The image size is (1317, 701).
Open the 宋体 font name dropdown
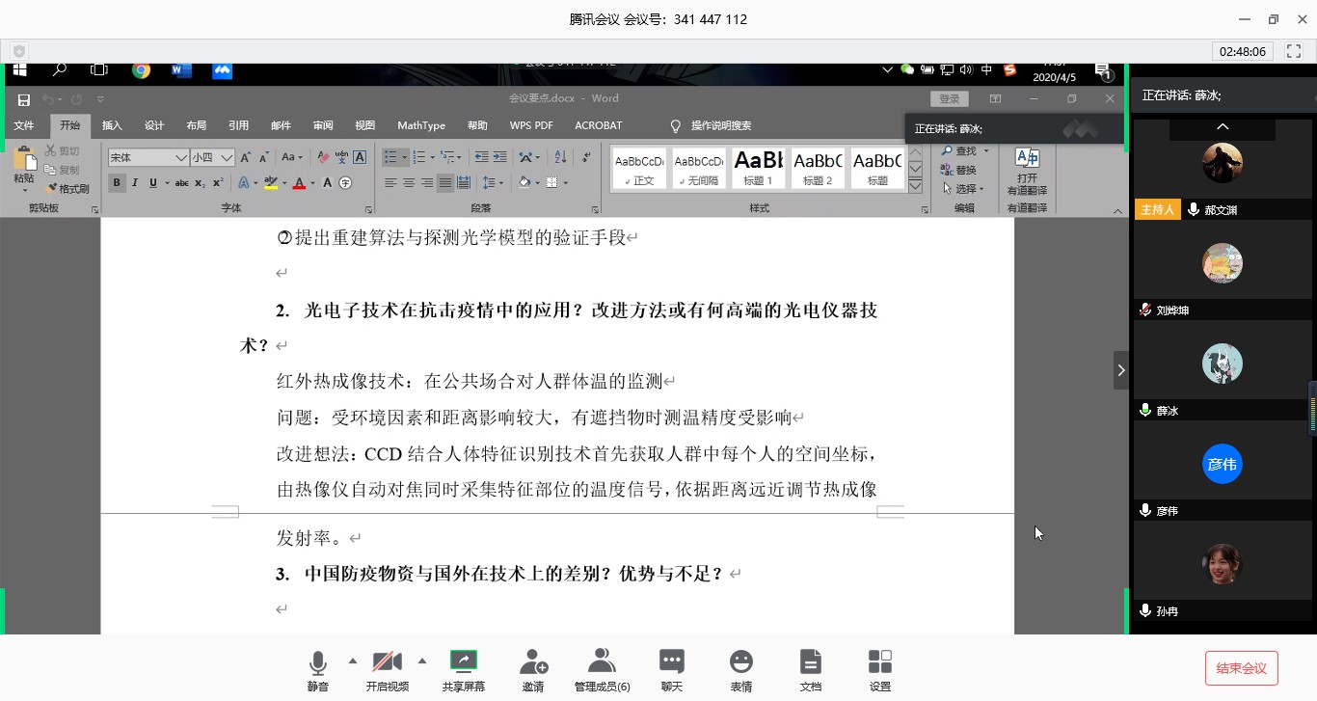click(x=180, y=158)
